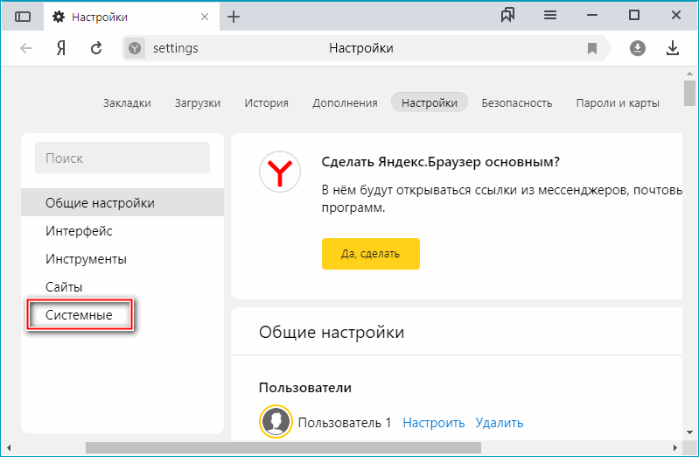
Task: Click the yellow Да, сделать button
Action: [370, 254]
